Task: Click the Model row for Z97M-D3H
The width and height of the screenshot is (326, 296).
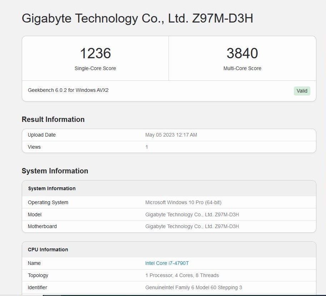Action: coord(192,214)
